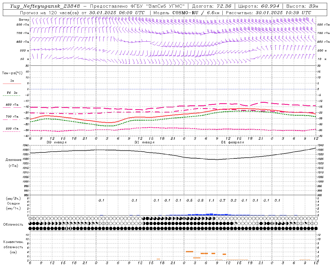Click the Рассчитано: 30.01.2025 10:39 UTC timestamp
This screenshot has height=265, width=331.
pyautogui.click(x=268, y=13)
